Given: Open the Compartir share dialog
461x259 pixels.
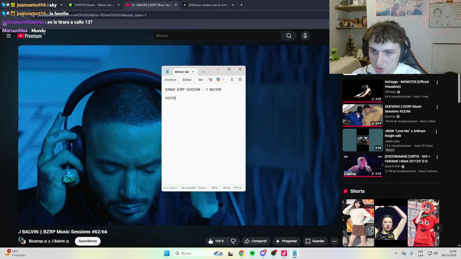Looking at the screenshot, I should click(x=255, y=241).
